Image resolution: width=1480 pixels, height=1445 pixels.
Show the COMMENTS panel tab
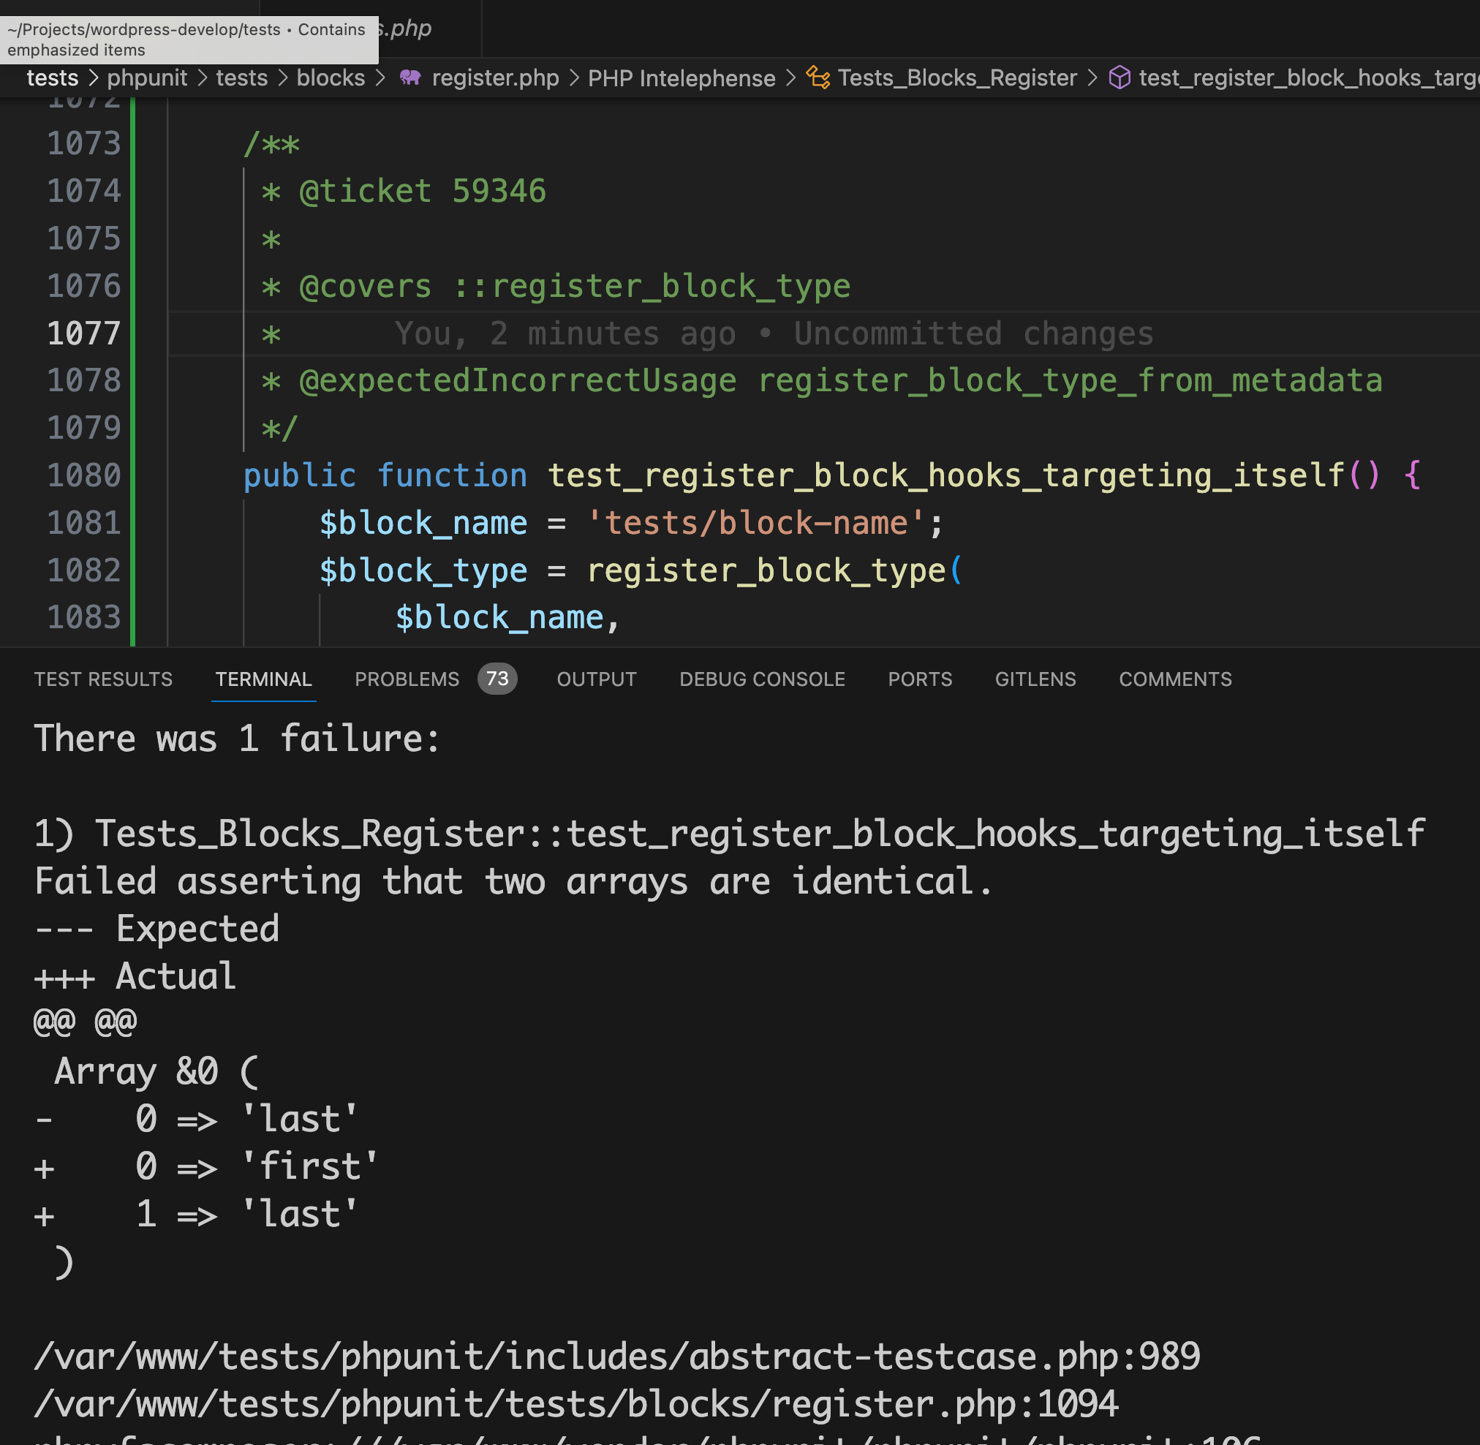(x=1174, y=679)
